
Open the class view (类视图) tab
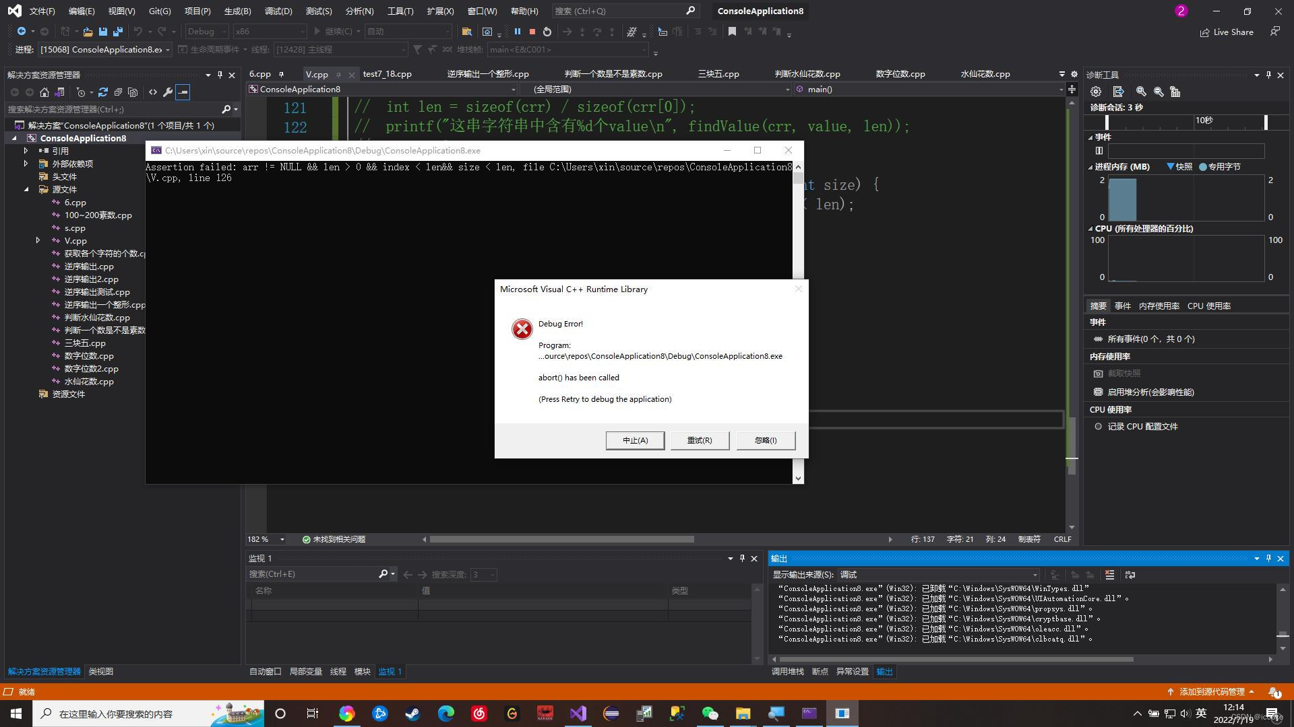pyautogui.click(x=101, y=671)
